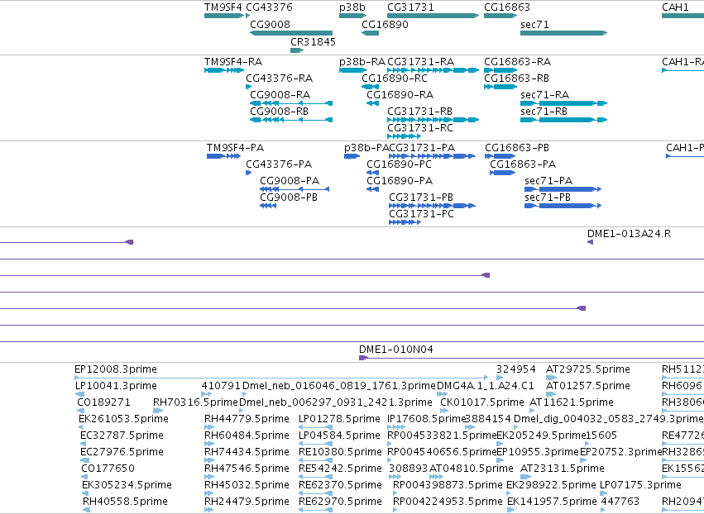Click the TM9SF4 gene feature

coord(224,16)
